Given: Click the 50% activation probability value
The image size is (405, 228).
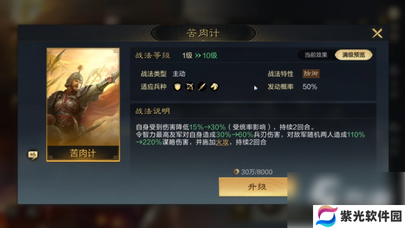Looking at the screenshot, I should pyautogui.click(x=310, y=87).
